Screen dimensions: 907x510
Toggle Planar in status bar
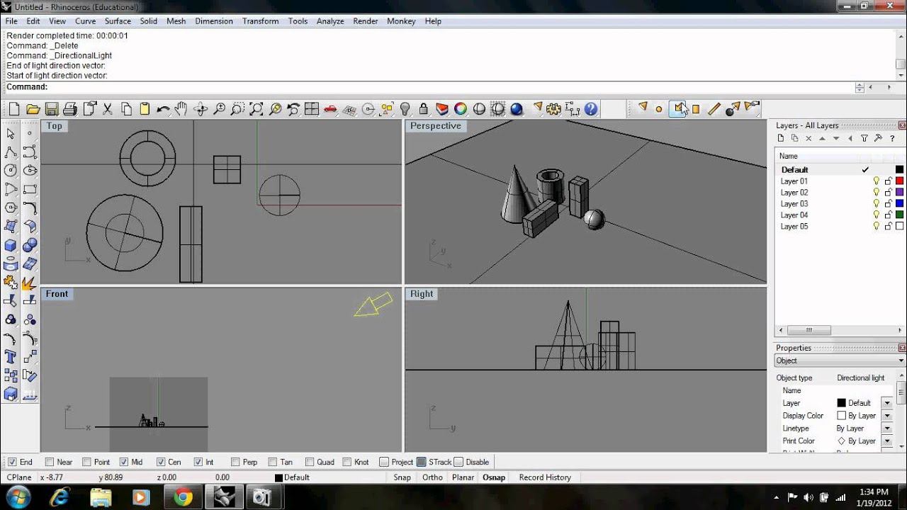click(463, 477)
